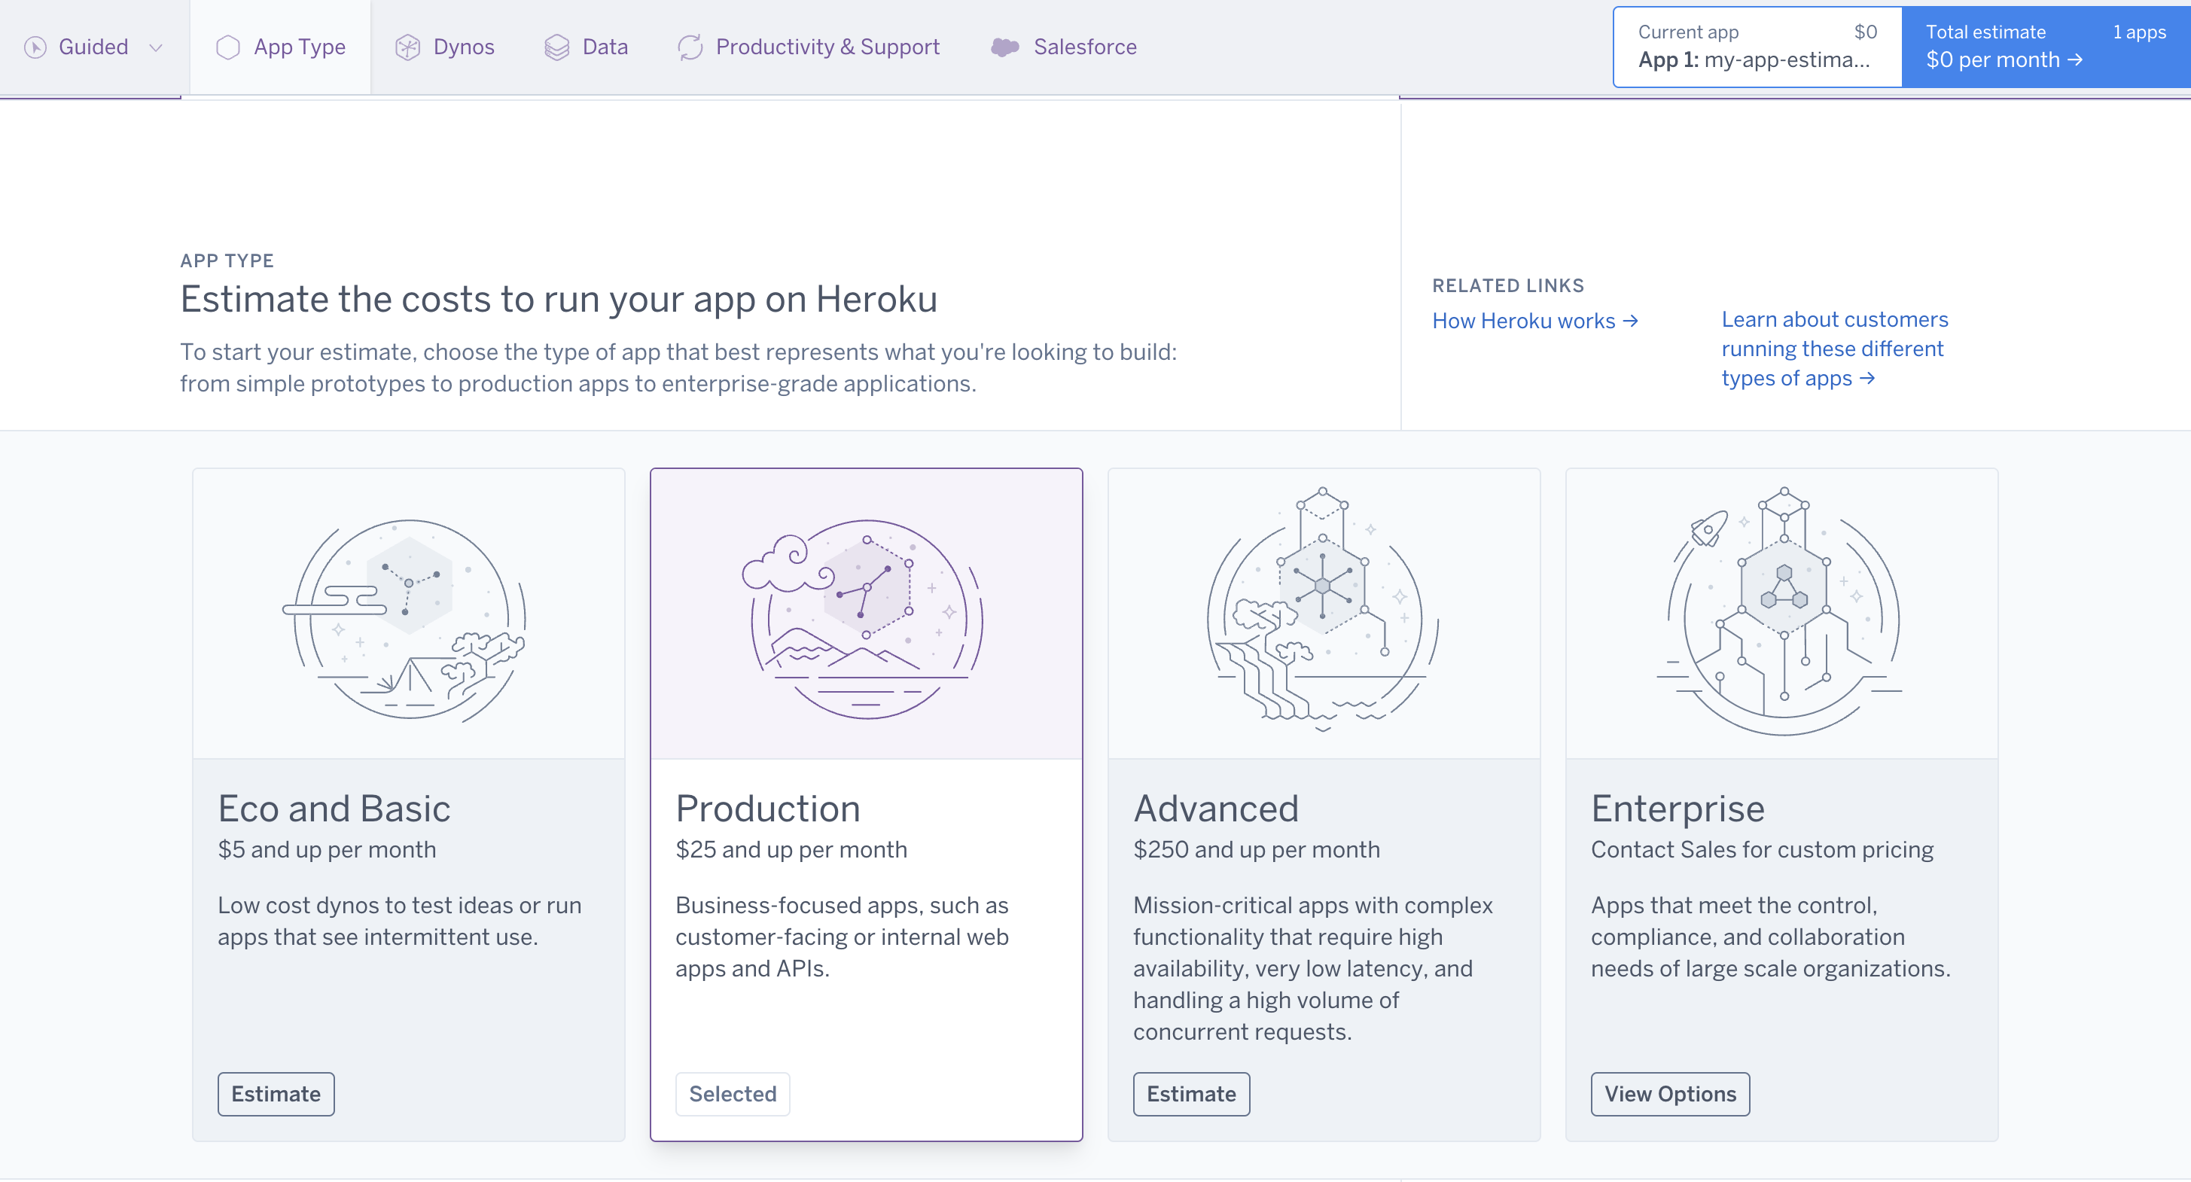This screenshot has width=2191, height=1182.
Task: Click the How Heroku works link
Action: pos(1533,320)
